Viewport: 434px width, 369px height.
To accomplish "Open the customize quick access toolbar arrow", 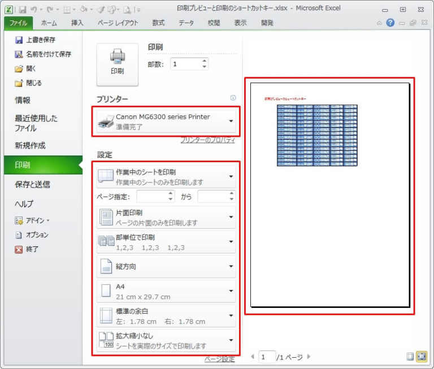I will (138, 10).
